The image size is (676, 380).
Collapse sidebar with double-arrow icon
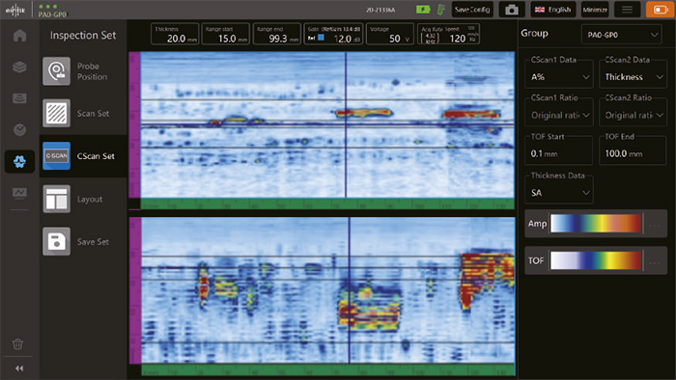(19, 368)
